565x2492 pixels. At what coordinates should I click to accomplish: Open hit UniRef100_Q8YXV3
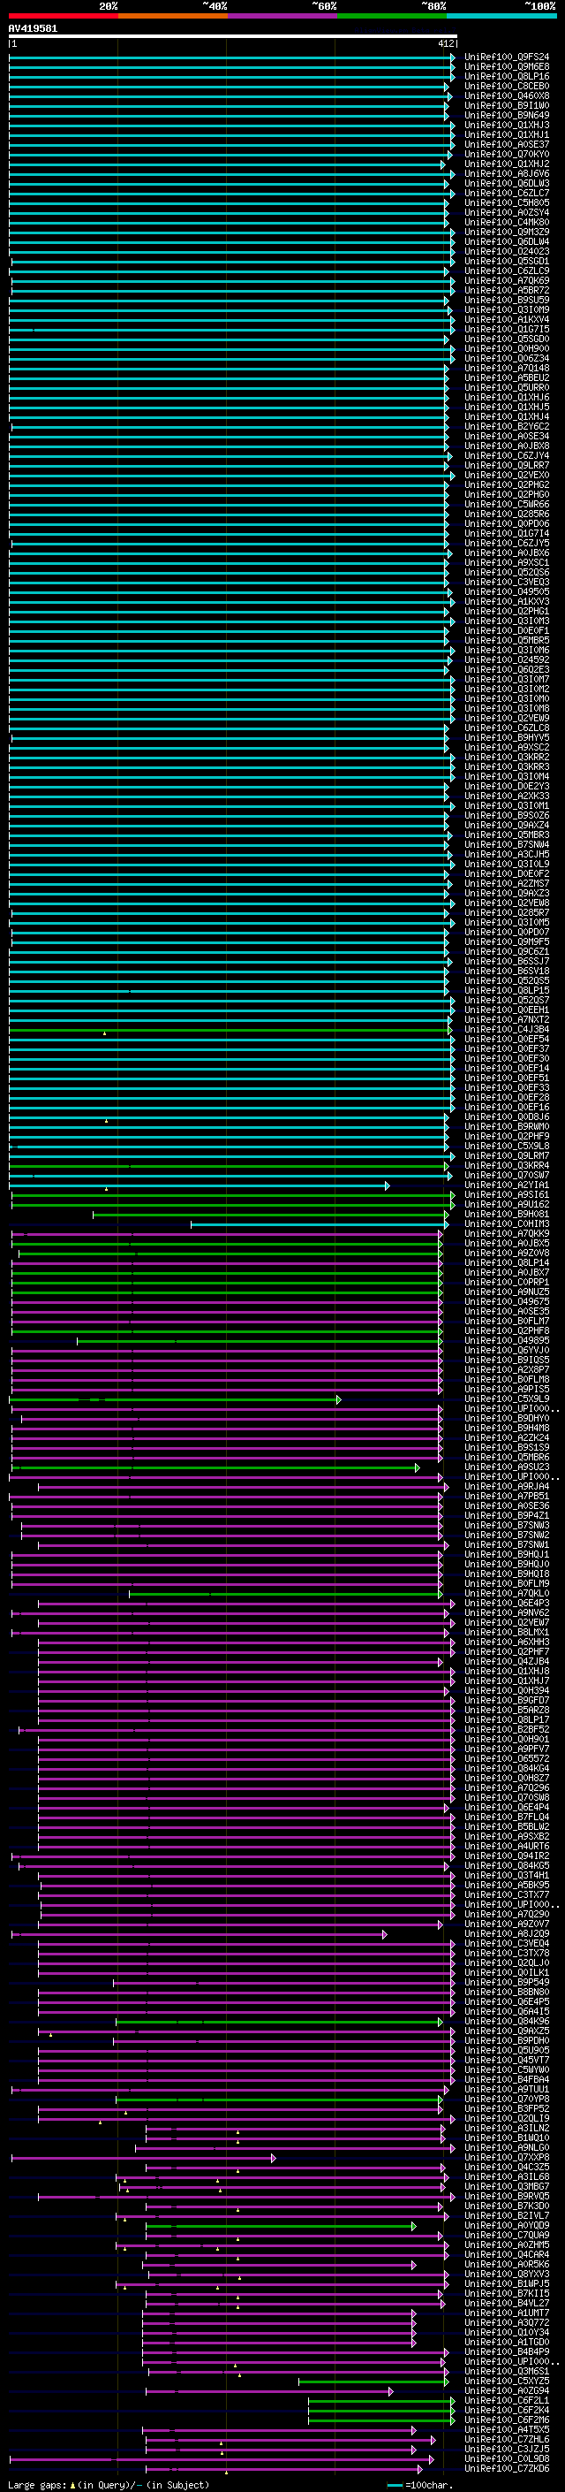point(507,2275)
